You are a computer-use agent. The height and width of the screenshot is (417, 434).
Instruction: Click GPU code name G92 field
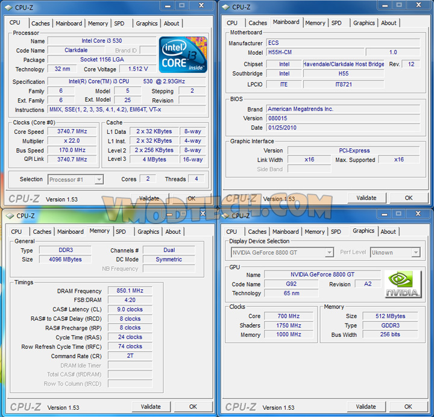click(x=291, y=284)
